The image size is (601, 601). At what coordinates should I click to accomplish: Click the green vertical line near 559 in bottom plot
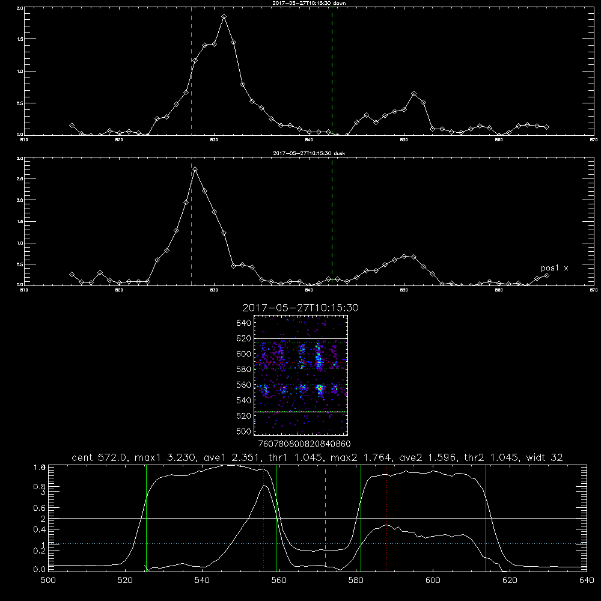point(276,518)
